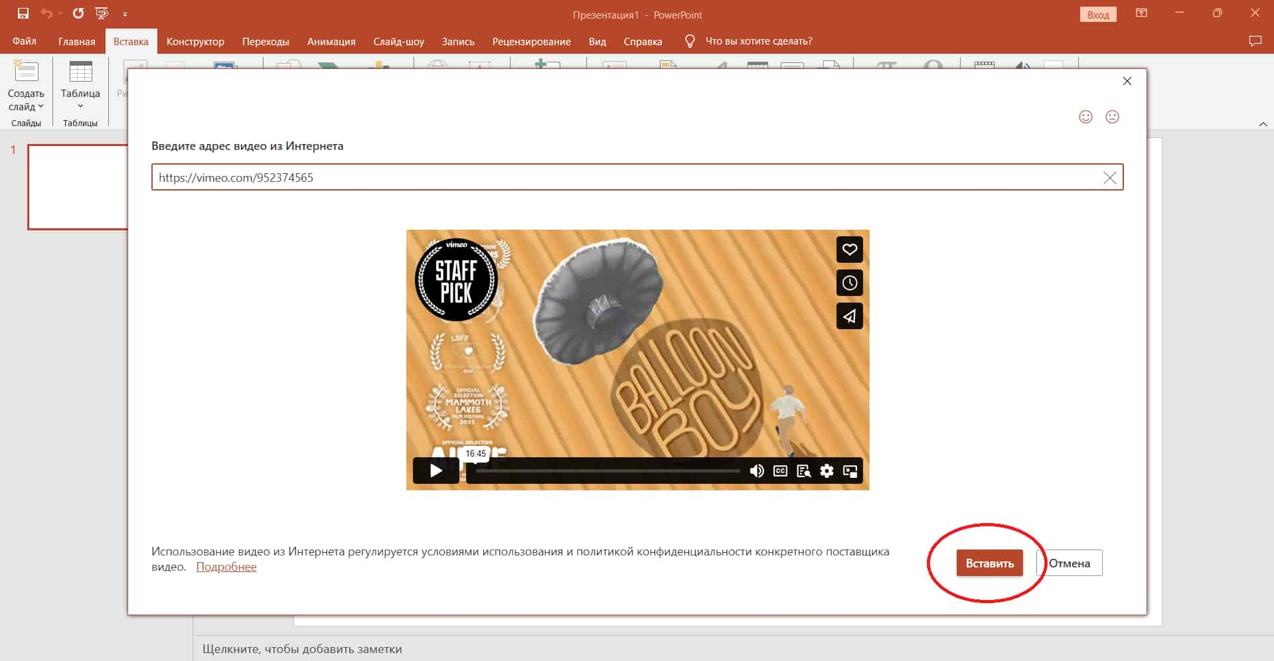The image size is (1274, 661).
Task: Open ribbon display options icon
Action: (1141, 13)
